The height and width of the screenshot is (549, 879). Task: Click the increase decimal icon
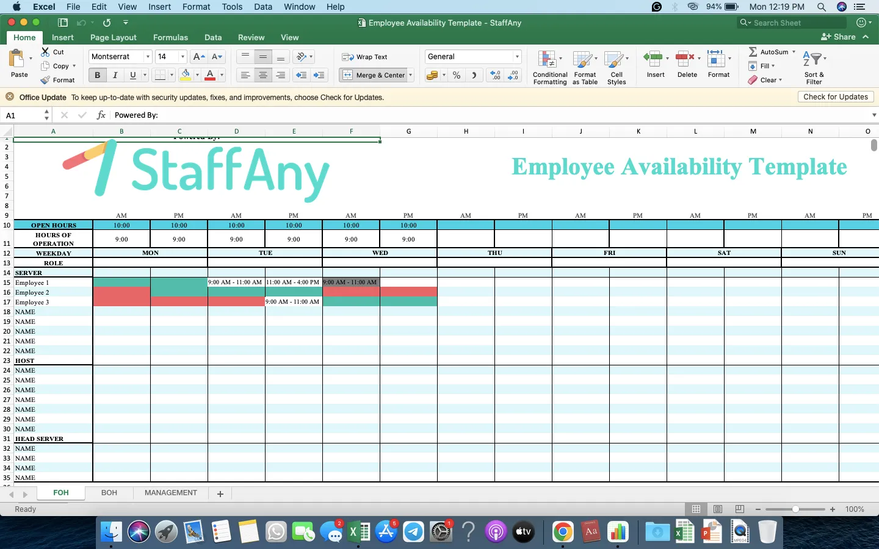click(x=496, y=75)
